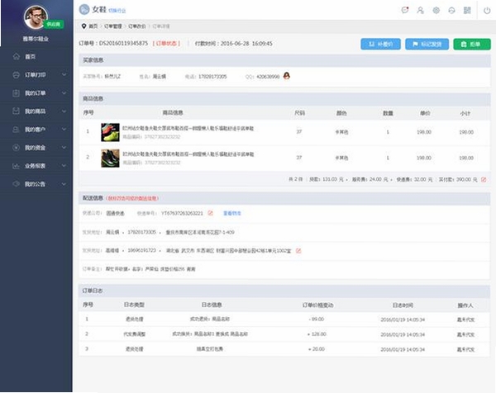Click the green button at top right
Image resolution: width=496 pixels, height=393 pixels.
472,45
